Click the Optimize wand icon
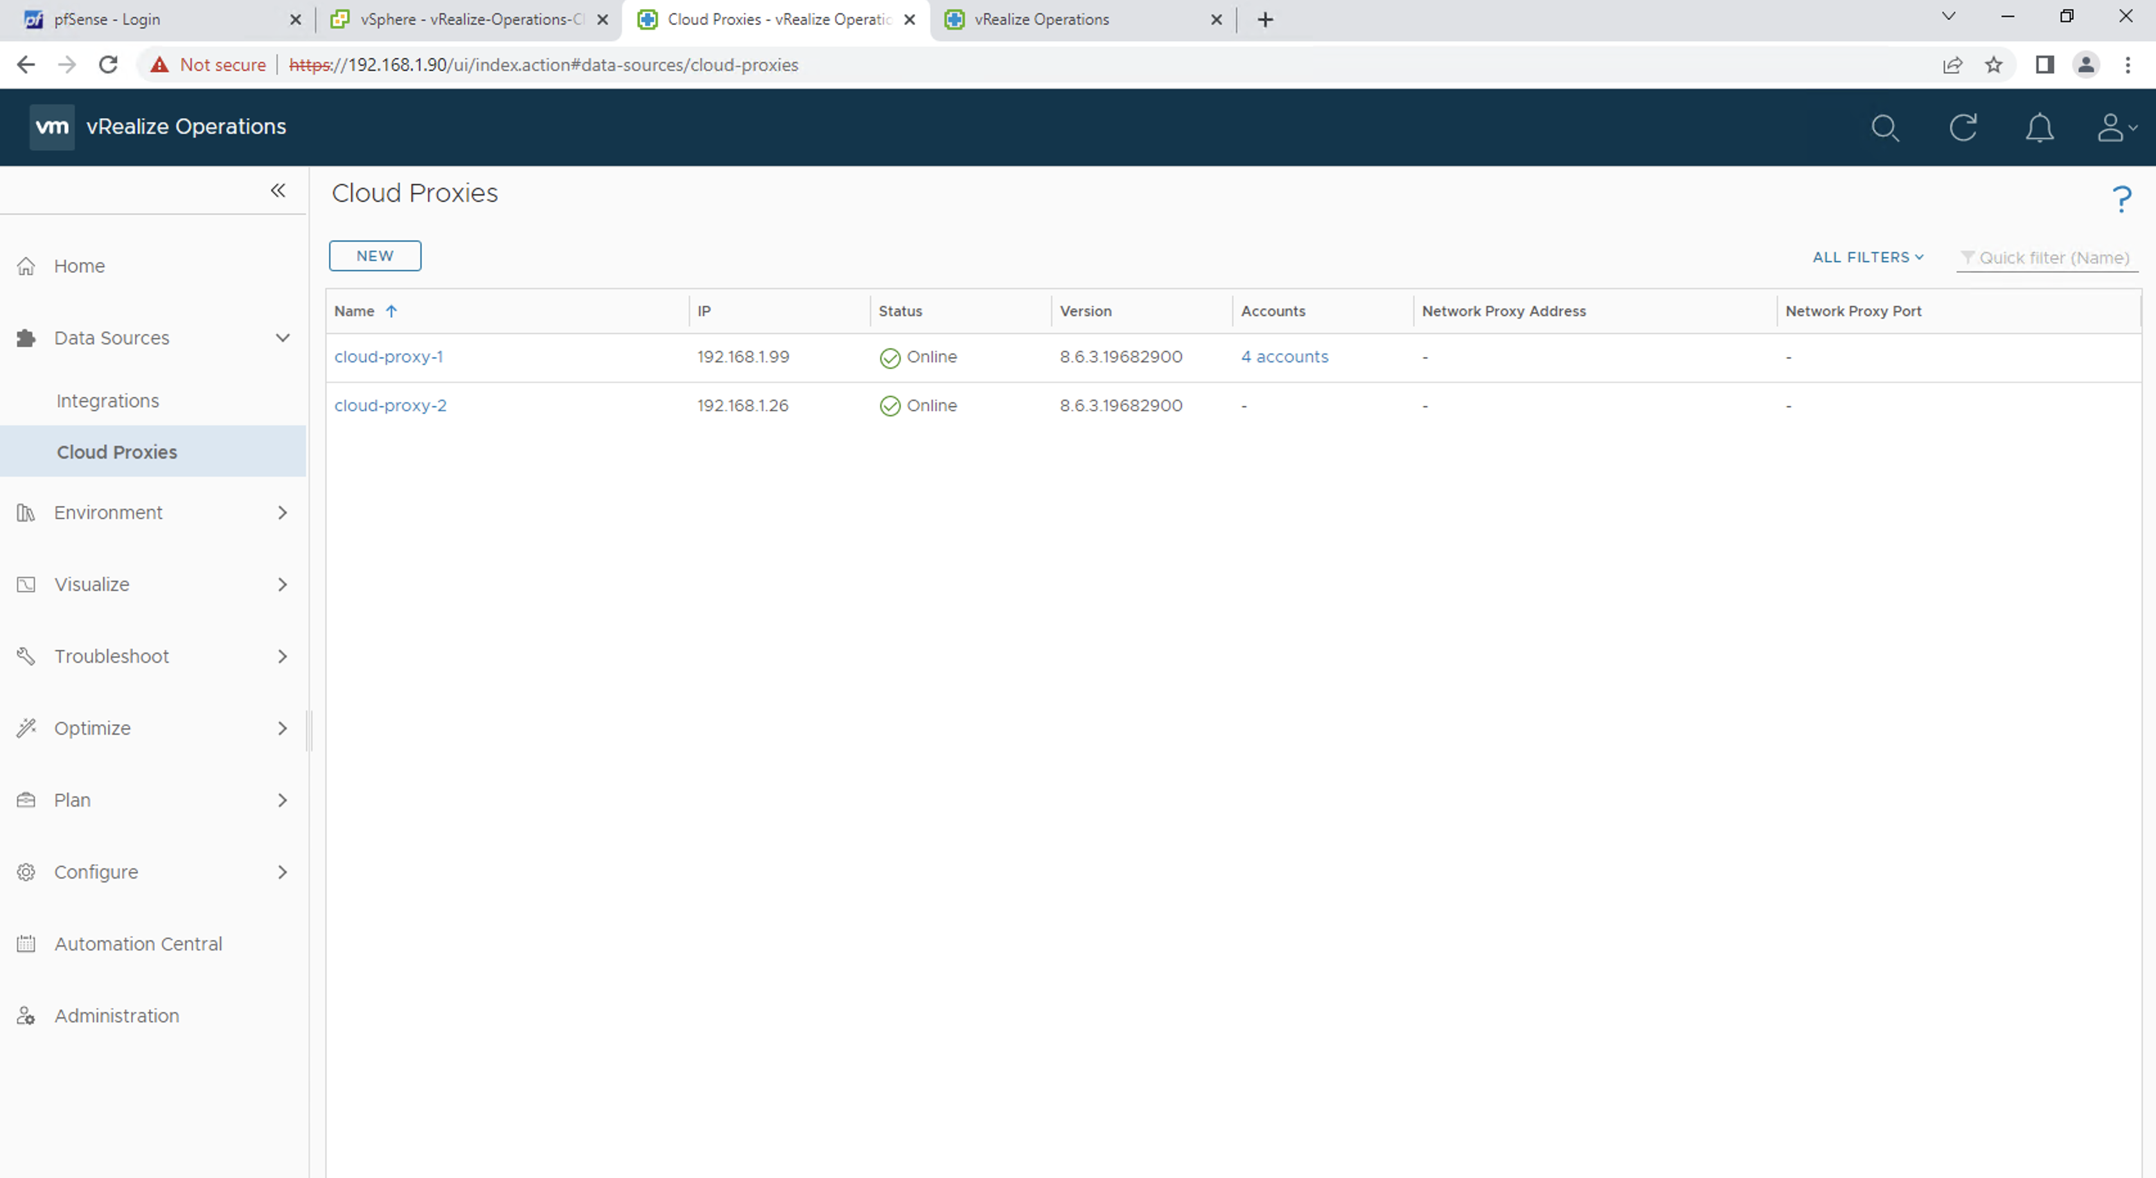Viewport: 2156px width, 1178px height. pos(26,729)
